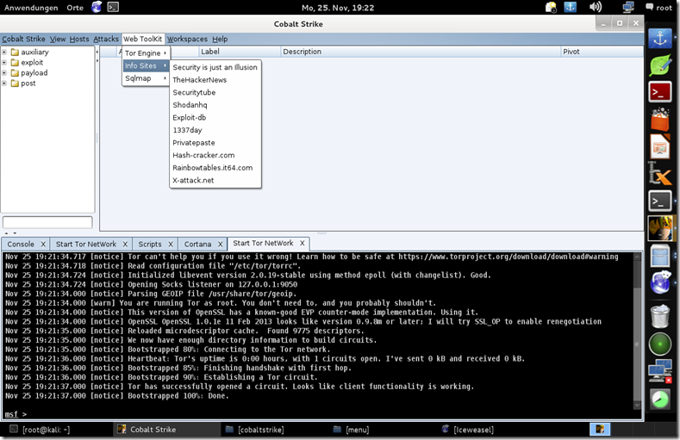Switch to the Console tab
Image resolution: width=680 pixels, height=440 pixels.
point(22,245)
